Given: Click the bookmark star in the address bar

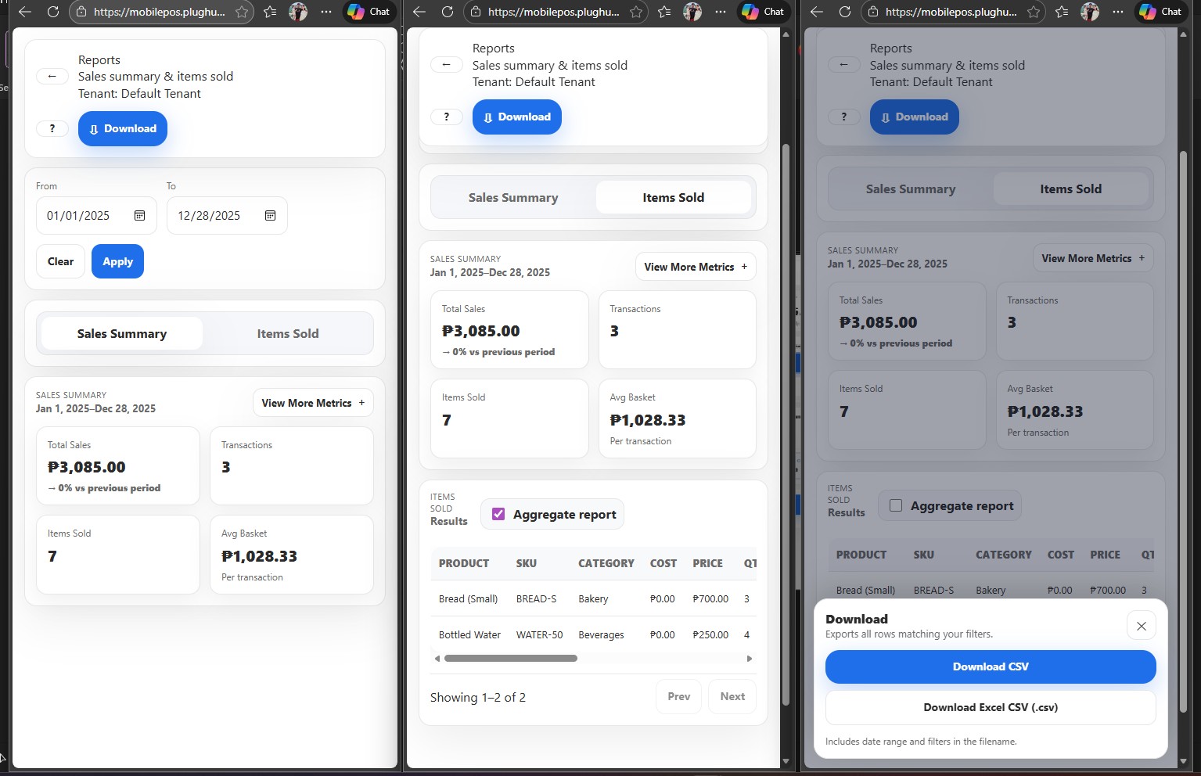Looking at the screenshot, I should point(243,12).
